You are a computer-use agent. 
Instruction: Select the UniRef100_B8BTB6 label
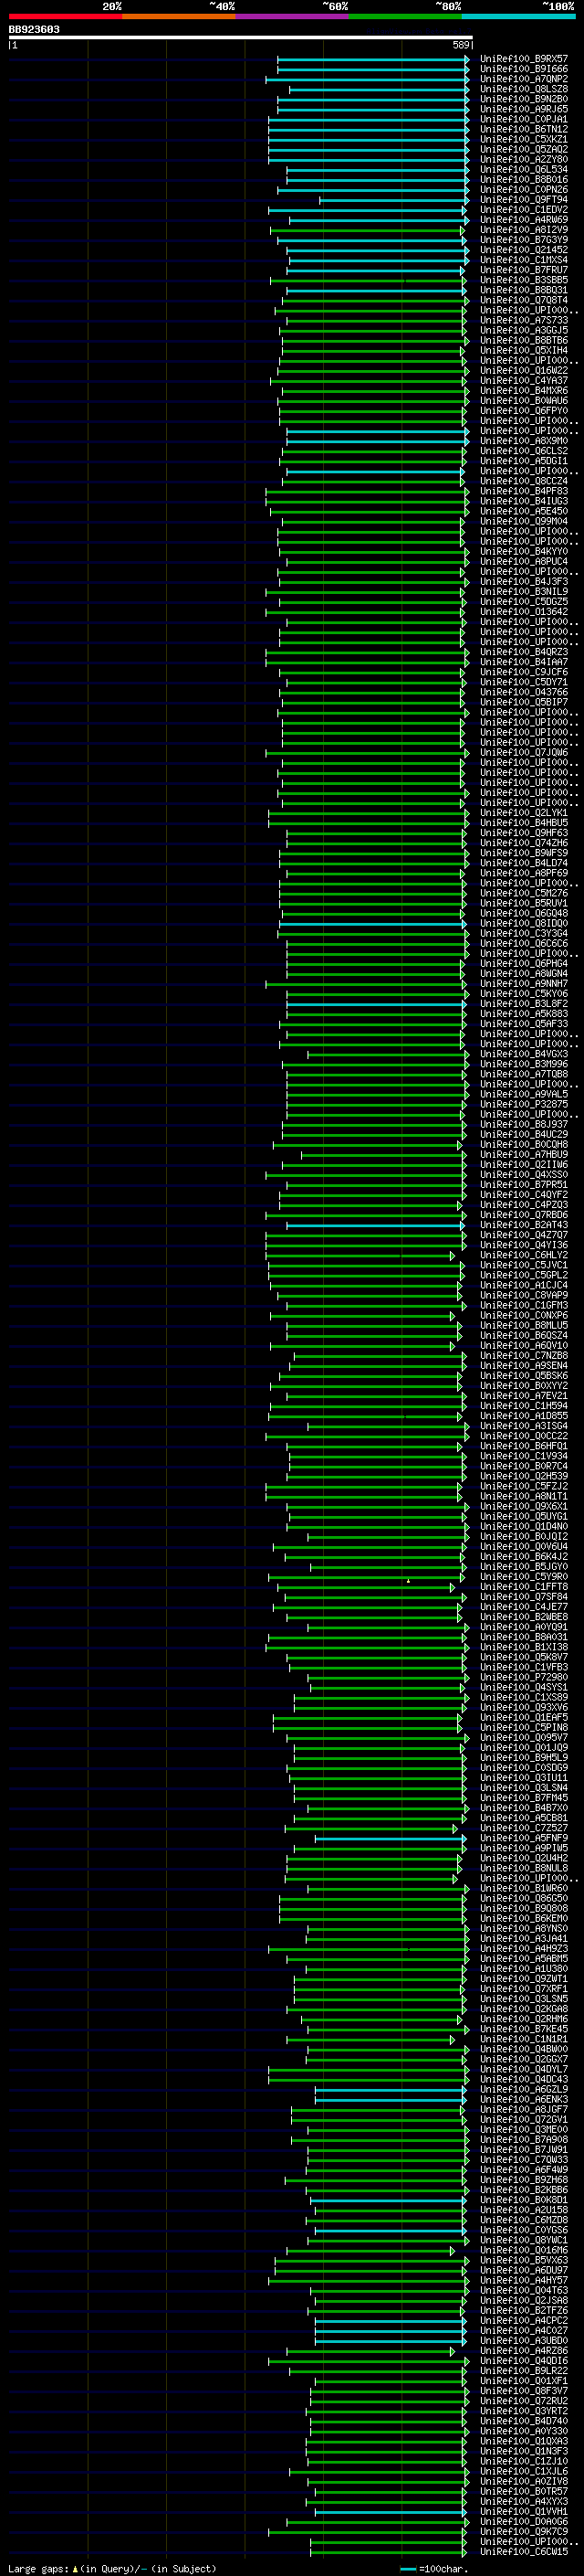click(523, 340)
